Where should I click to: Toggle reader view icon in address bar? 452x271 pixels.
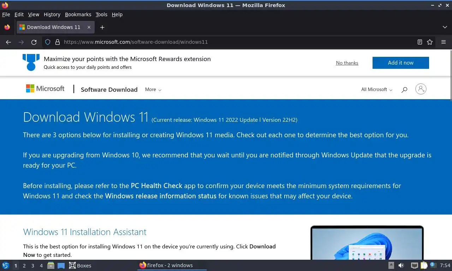pyautogui.click(x=420, y=42)
